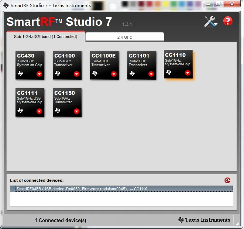Open the settings wrench and screwdriver tool
Screen dimensions: 244x229
pos(211,21)
